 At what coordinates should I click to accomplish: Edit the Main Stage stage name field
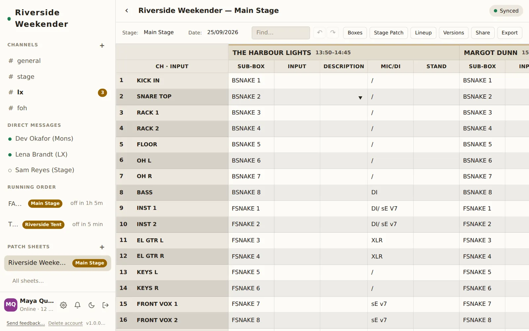pos(159,32)
